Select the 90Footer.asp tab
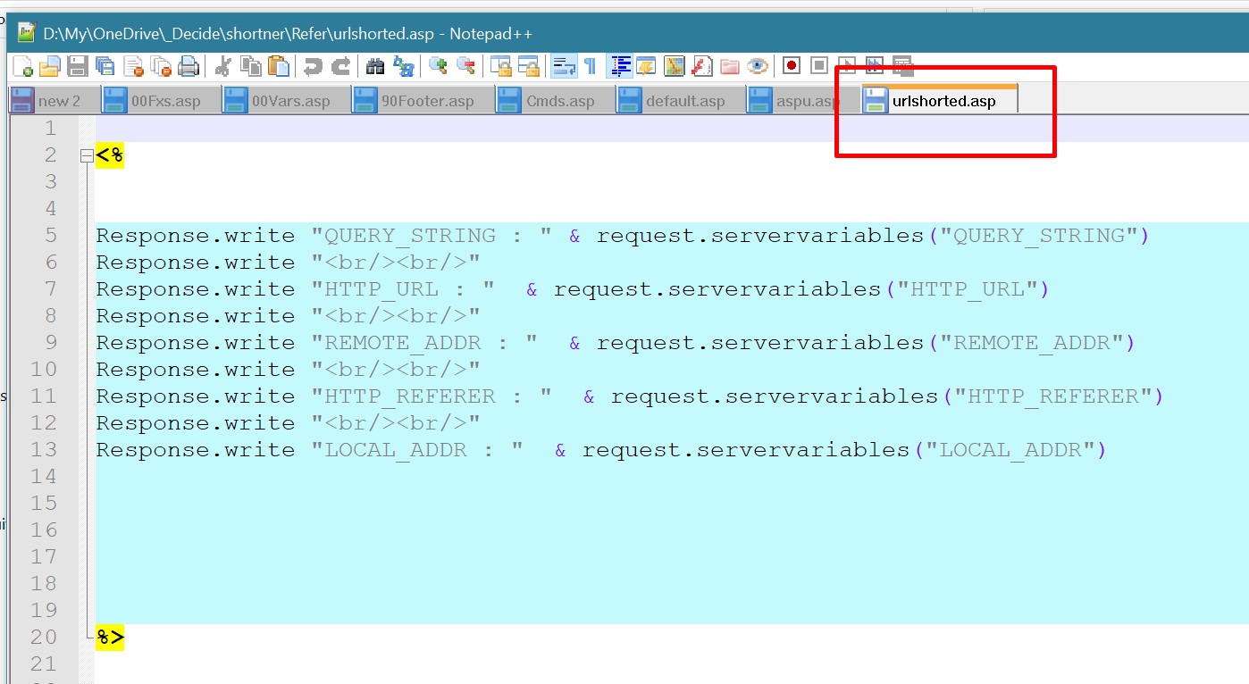Screen dimensions: 1249x684 coord(427,101)
